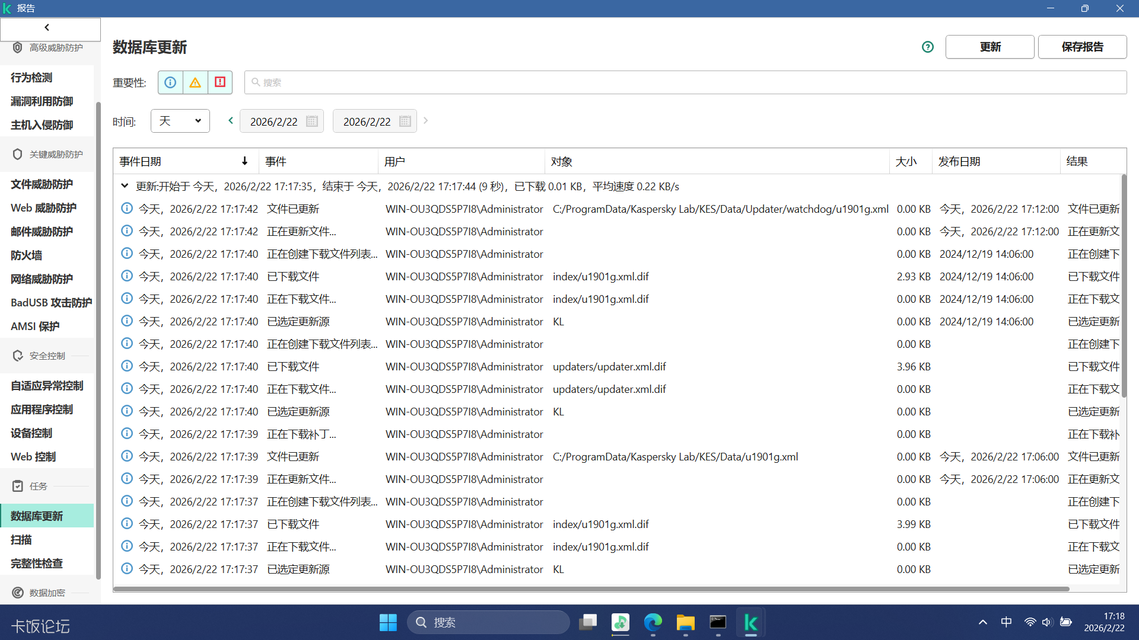Click the 搜索 search input field

point(685,82)
